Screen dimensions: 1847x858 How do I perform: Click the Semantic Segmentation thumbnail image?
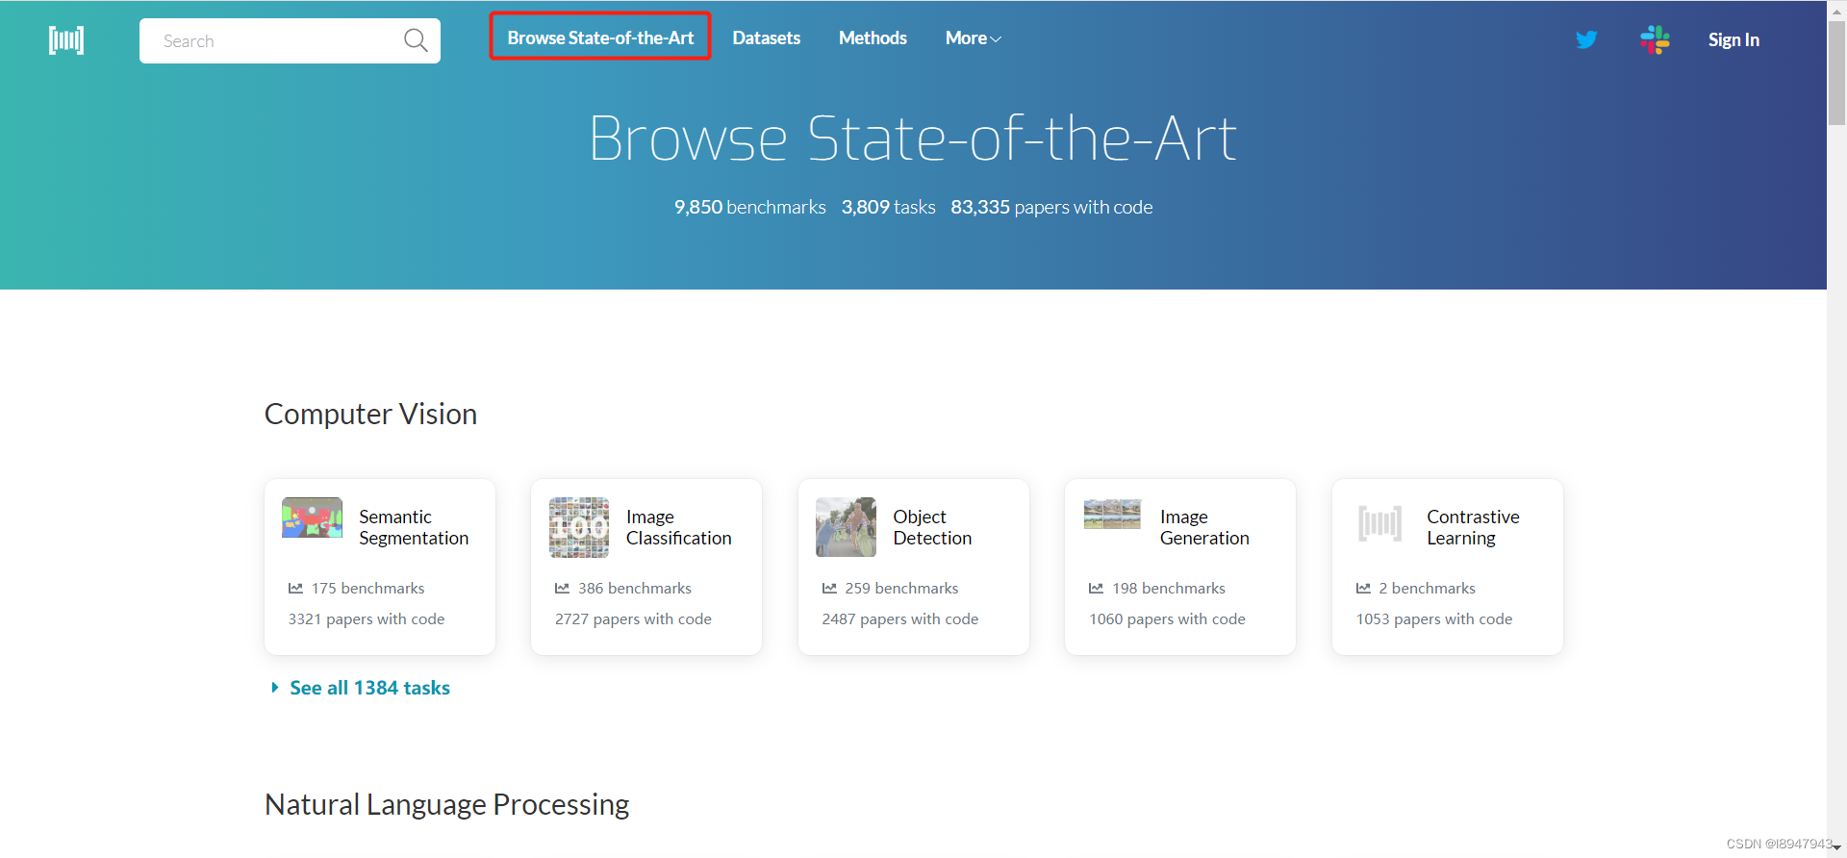pos(312,517)
